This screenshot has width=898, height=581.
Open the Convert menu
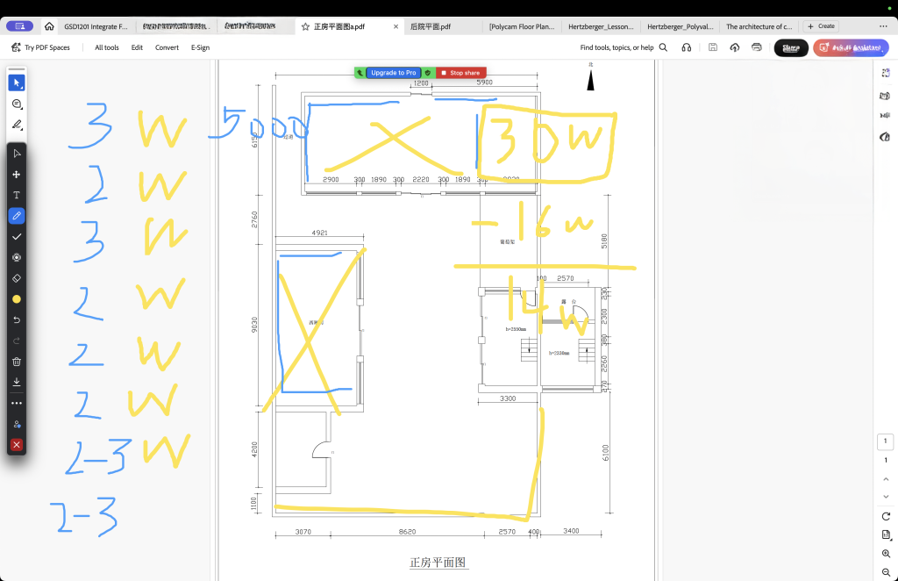167,47
